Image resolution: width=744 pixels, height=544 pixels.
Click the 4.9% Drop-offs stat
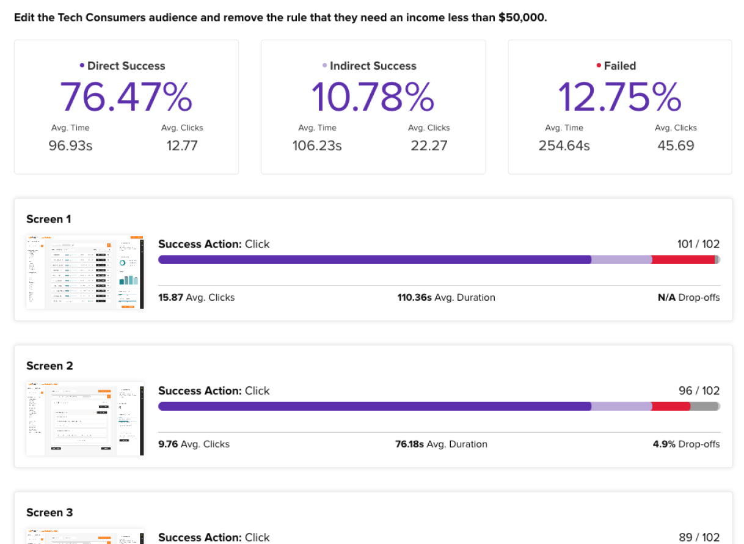pyautogui.click(x=686, y=444)
